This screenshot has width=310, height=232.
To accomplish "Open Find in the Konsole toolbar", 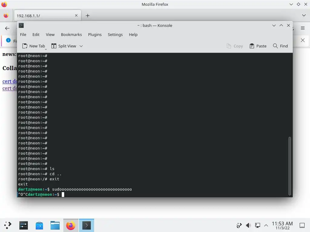I will [x=280, y=46].
